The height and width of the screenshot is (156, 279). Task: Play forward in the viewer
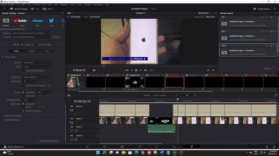(140, 70)
